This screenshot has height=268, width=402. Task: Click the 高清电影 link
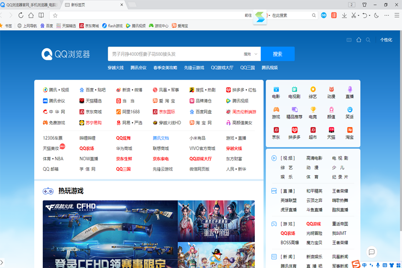pyautogui.click(x=314, y=158)
